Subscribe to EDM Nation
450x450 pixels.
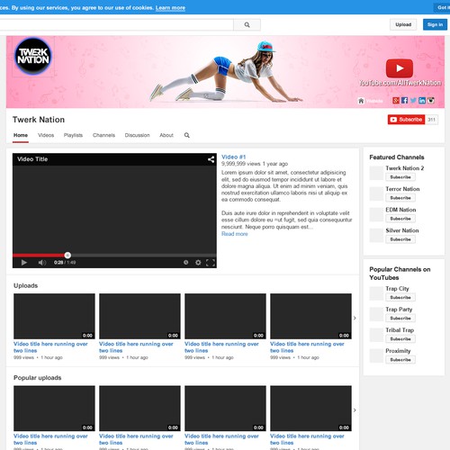[x=400, y=219]
